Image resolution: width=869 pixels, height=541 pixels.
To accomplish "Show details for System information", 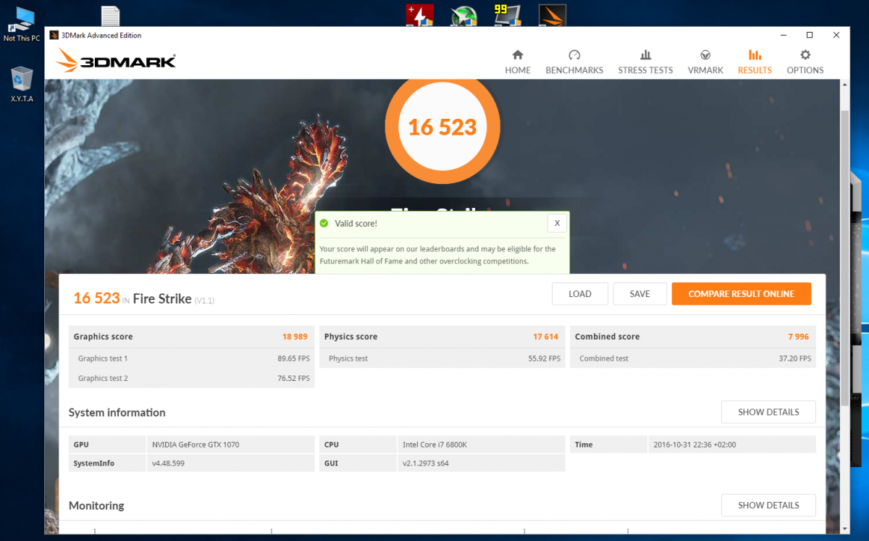I will coord(768,412).
